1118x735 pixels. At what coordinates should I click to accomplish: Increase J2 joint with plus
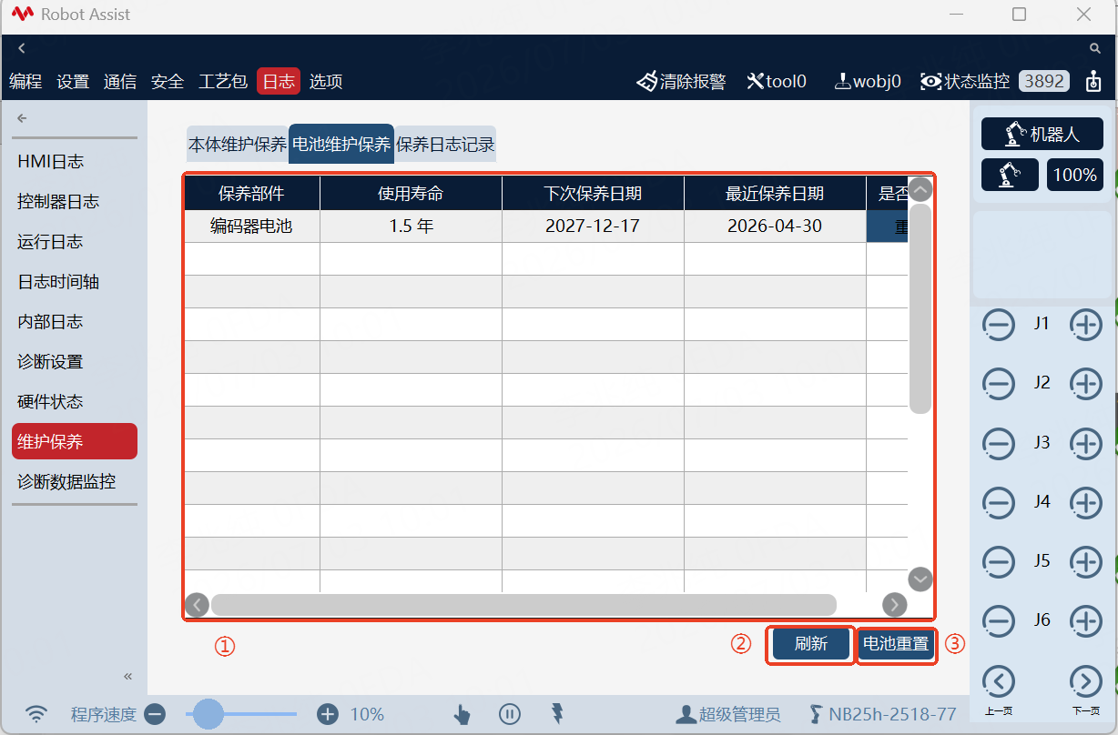(x=1086, y=384)
